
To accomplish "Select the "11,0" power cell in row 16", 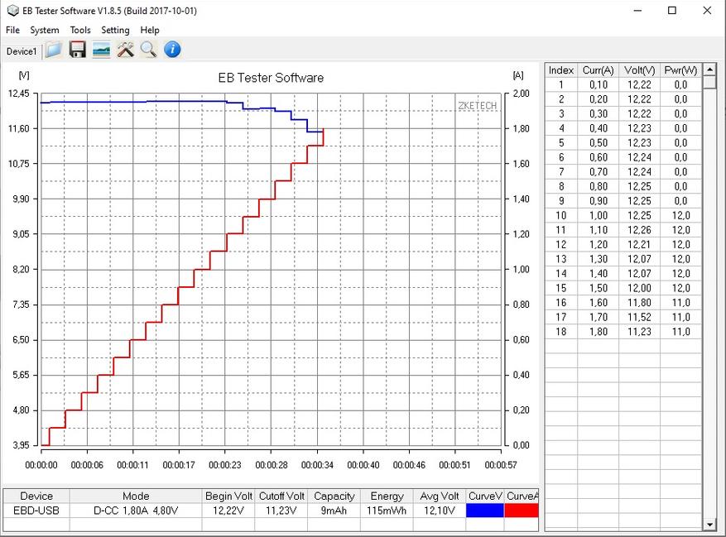I will 680,302.
